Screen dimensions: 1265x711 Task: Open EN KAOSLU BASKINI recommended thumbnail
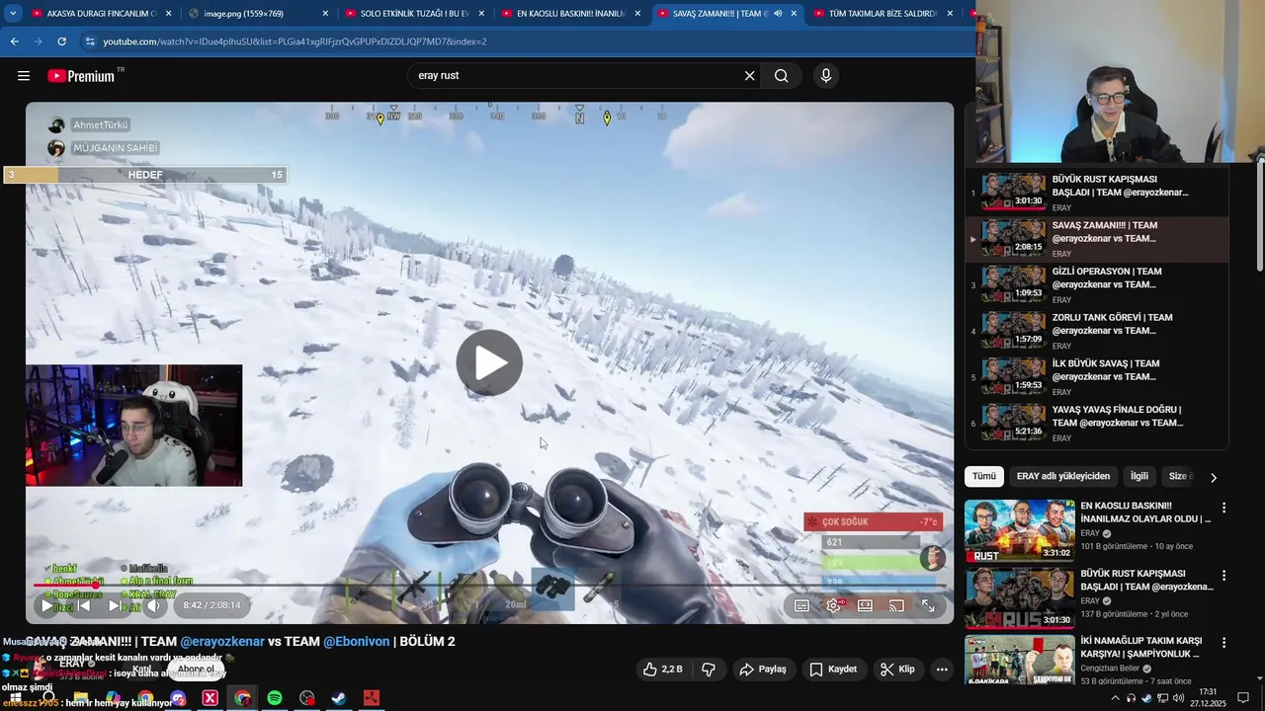[x=1020, y=529]
